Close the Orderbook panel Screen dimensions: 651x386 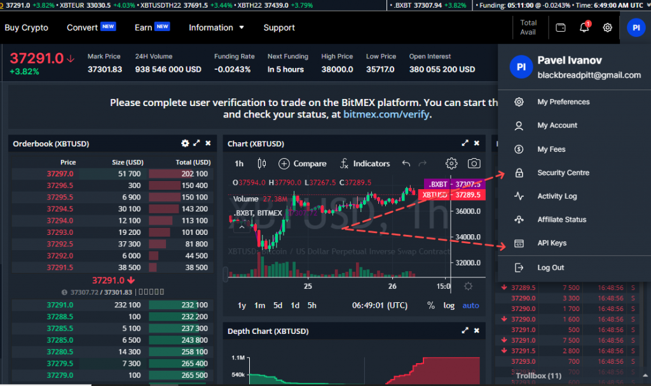click(208, 143)
